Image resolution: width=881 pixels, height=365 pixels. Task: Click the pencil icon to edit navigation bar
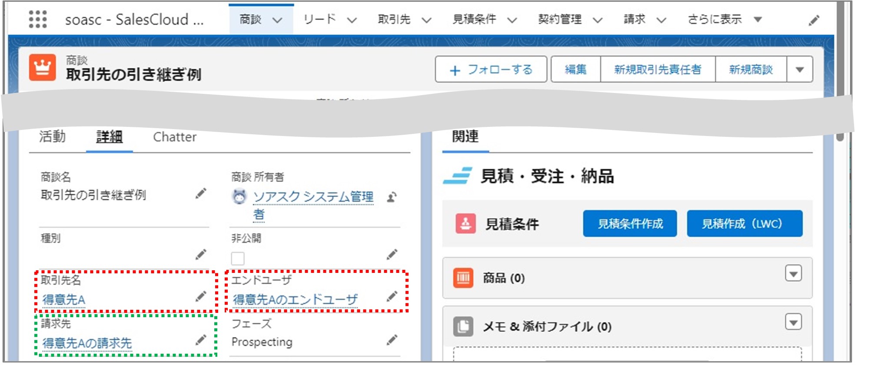click(814, 20)
